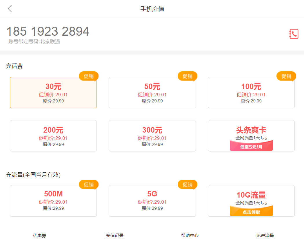Open the contacts phonebook icon

[294, 34]
